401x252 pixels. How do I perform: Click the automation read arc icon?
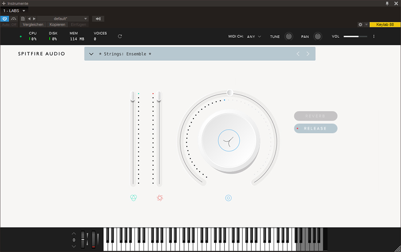(x=13, y=19)
